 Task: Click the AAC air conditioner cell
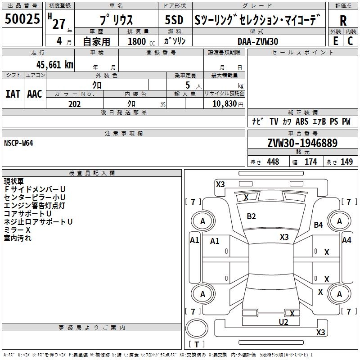35,94
